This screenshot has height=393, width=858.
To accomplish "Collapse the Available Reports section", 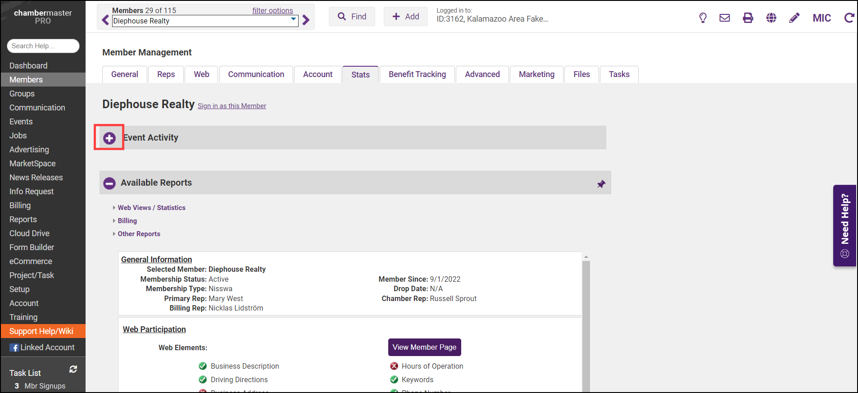I will click(x=109, y=183).
